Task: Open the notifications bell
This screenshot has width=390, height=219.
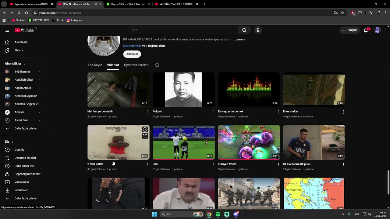Action: pos(366,30)
